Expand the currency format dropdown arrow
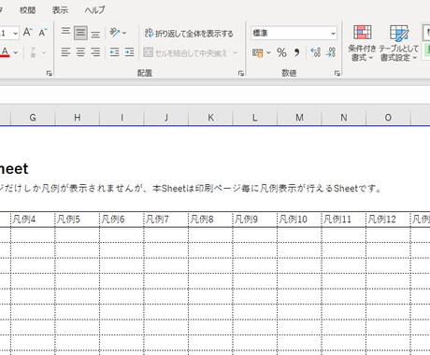 coord(268,53)
